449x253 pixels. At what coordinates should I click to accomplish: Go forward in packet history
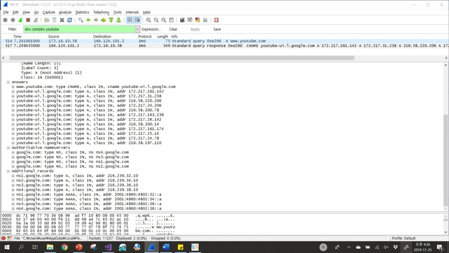pyautogui.click(x=96, y=20)
